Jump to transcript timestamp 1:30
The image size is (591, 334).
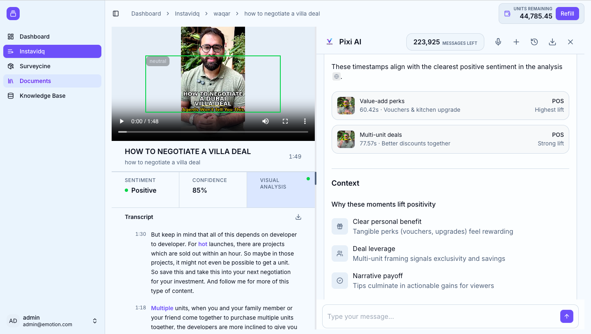(141, 234)
